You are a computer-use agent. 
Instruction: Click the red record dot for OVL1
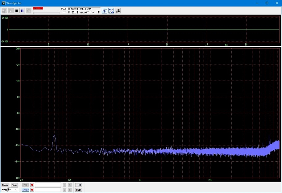32,185
